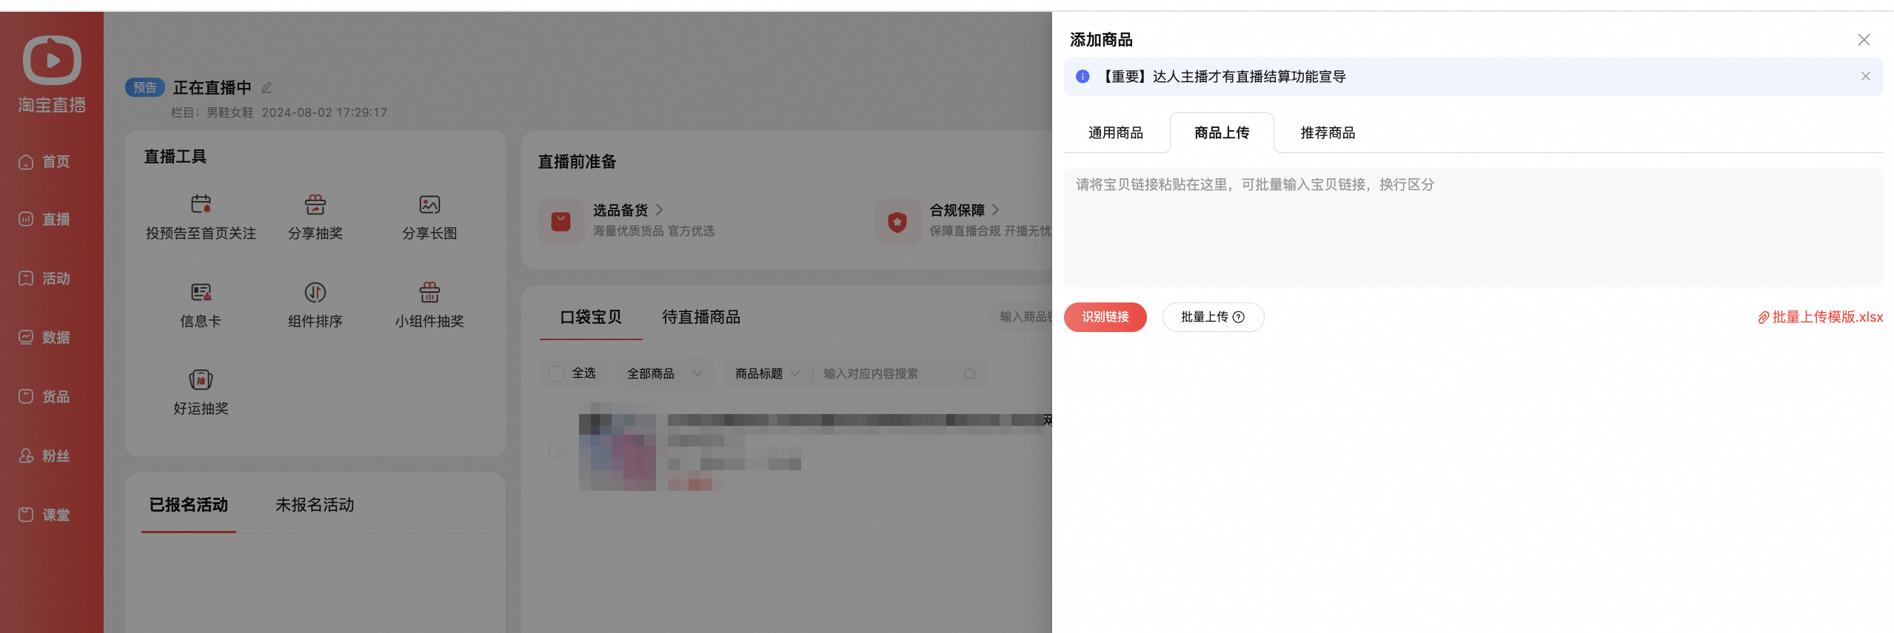Tick the 全选 select-all checkbox
Image resolution: width=1894 pixels, height=633 pixels.
[556, 374]
